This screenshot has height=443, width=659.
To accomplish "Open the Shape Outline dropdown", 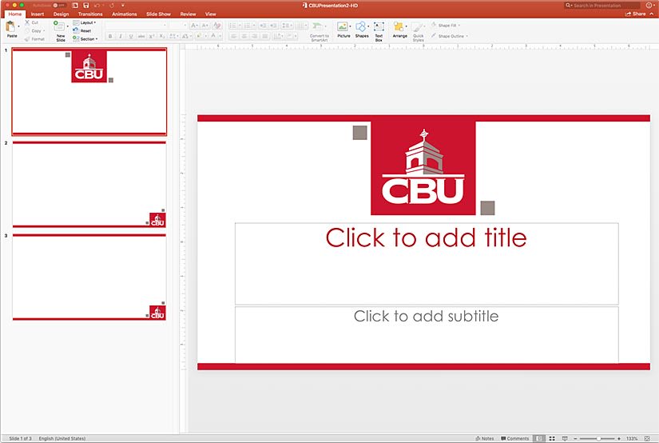I will [x=449, y=36].
